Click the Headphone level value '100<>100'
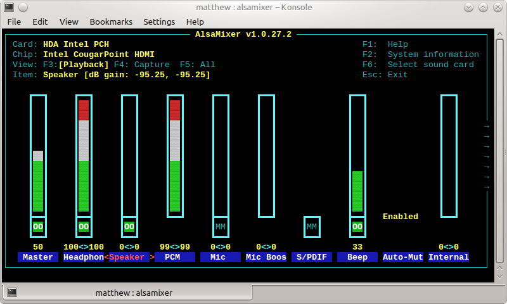507x304 pixels. point(84,247)
